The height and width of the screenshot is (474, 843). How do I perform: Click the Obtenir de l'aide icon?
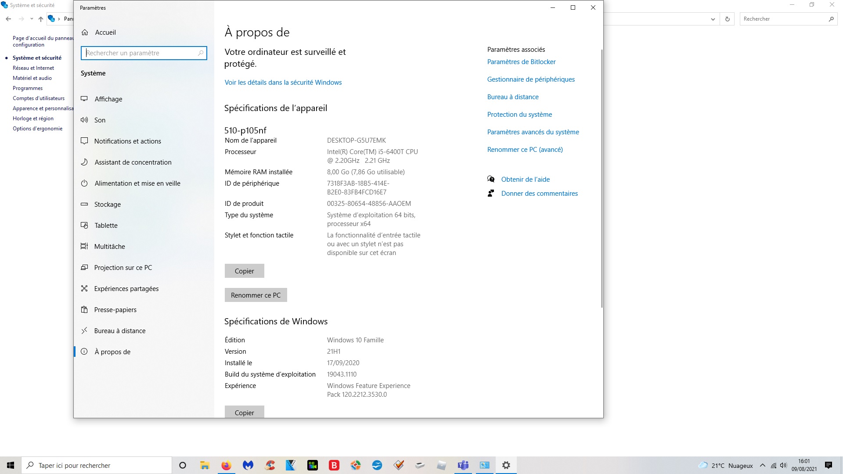coord(491,179)
